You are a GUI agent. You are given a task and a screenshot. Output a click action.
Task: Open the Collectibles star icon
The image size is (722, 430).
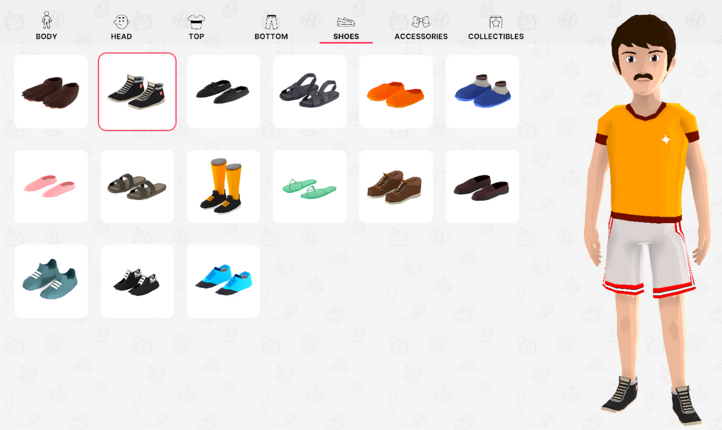pyautogui.click(x=496, y=22)
